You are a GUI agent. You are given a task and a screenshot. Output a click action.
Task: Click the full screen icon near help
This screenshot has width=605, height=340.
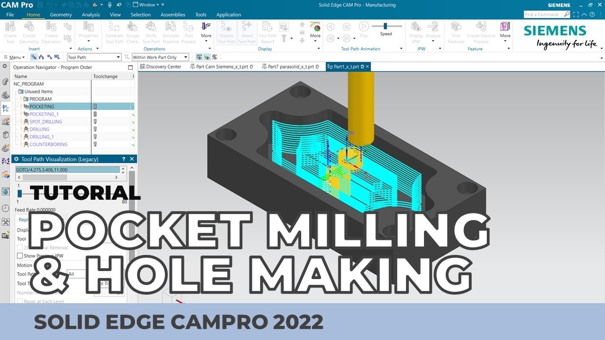click(x=576, y=15)
